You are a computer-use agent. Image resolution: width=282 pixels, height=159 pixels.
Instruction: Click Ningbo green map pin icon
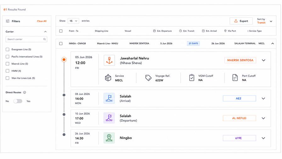point(109,138)
